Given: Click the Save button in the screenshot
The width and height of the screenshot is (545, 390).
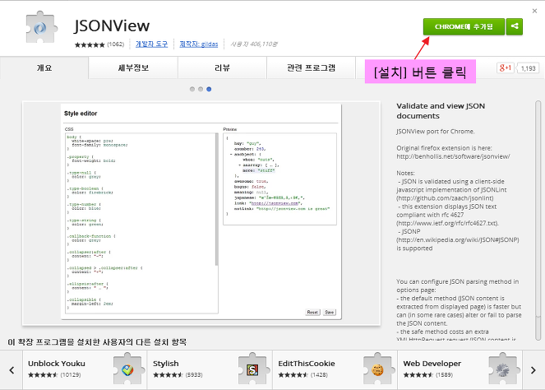Looking at the screenshot, I should 329,312.
